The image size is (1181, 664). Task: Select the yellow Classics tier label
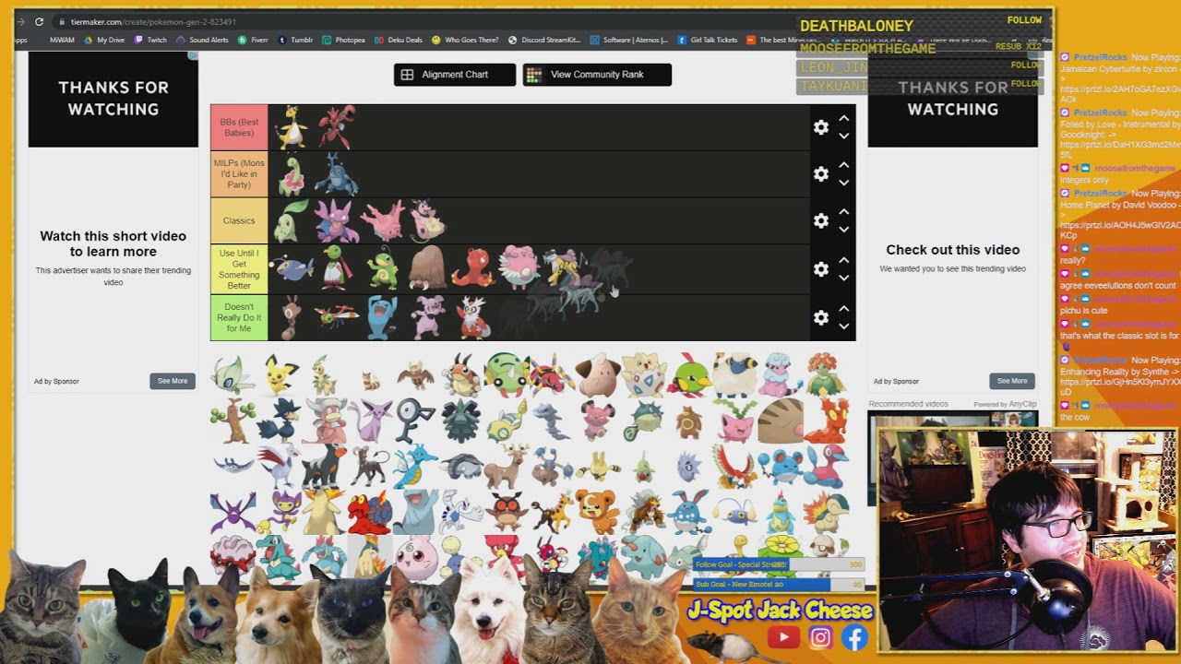pyautogui.click(x=239, y=221)
